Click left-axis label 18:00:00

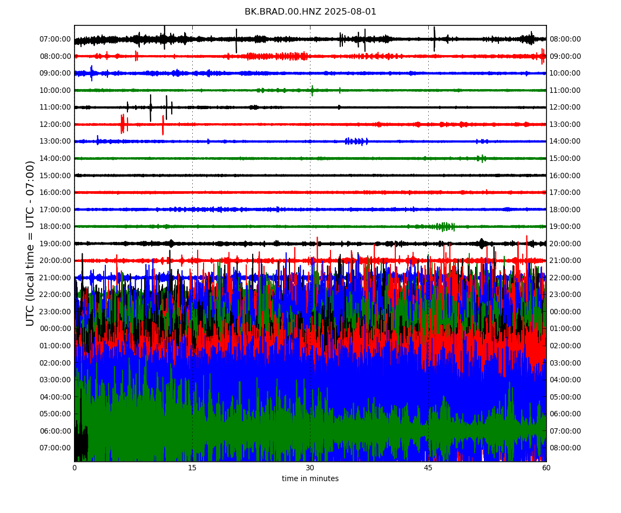pyautogui.click(x=56, y=227)
